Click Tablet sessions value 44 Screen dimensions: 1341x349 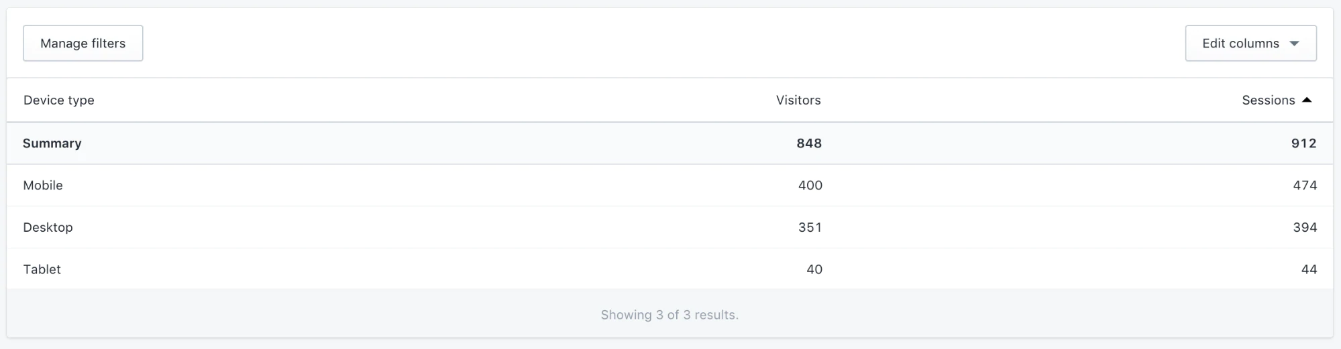tap(1309, 269)
